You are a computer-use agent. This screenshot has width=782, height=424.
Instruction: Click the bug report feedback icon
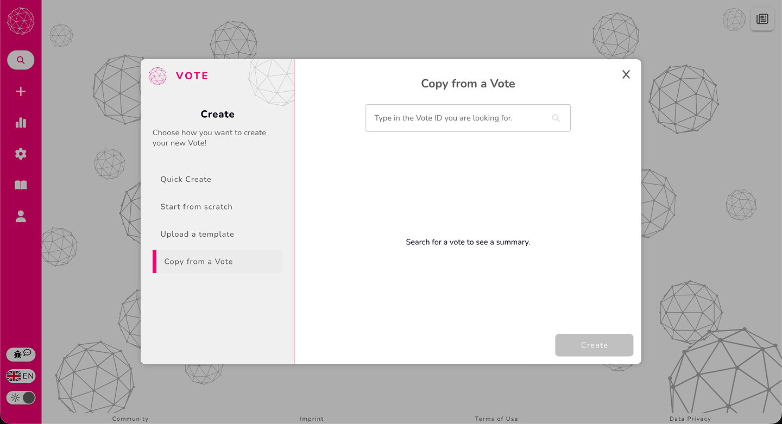(21, 355)
